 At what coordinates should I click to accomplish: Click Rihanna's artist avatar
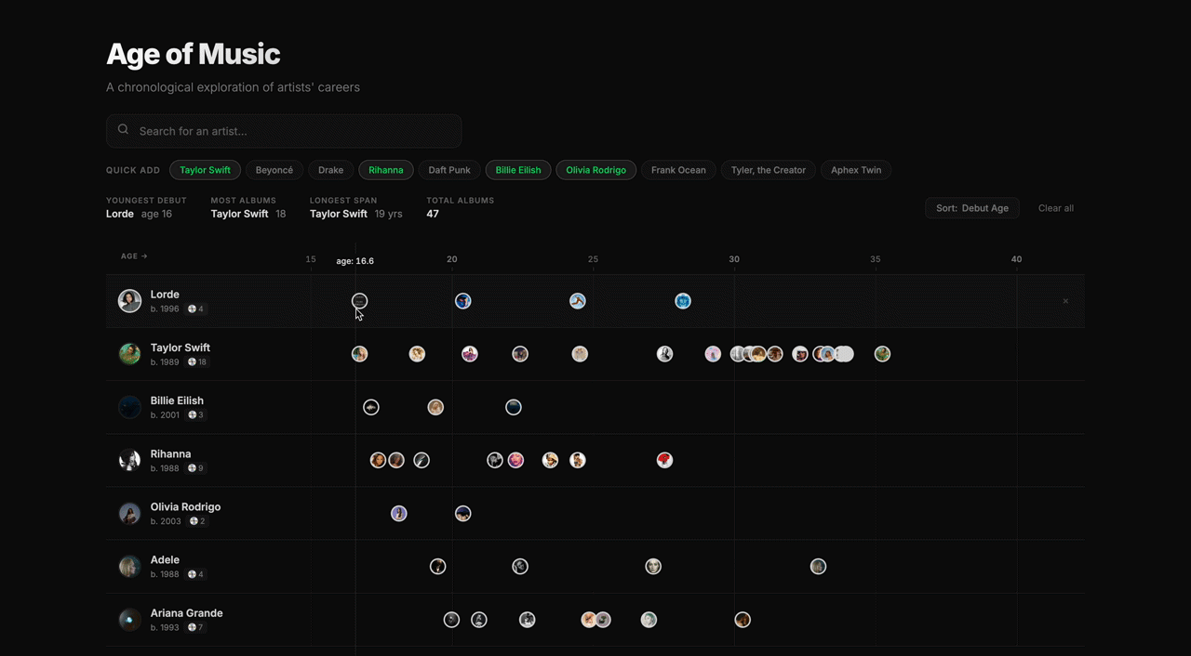click(x=129, y=460)
